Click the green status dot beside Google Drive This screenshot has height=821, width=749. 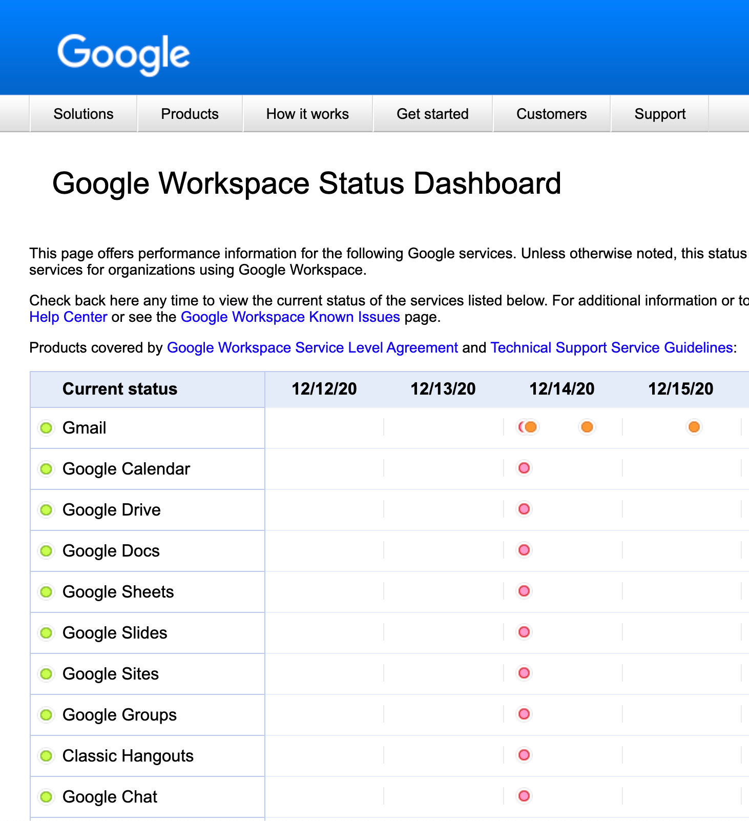point(46,509)
